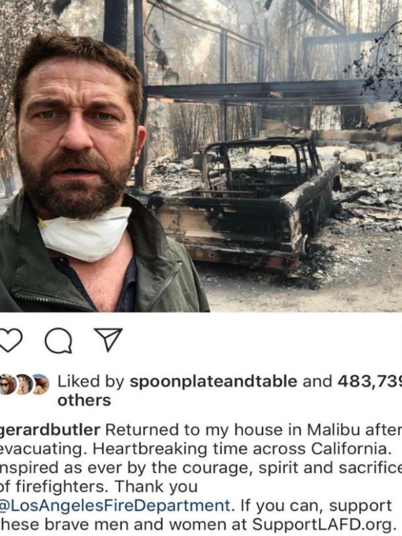Open gerardbutler profile from caption username
This screenshot has height=536, width=402.
[50, 430]
